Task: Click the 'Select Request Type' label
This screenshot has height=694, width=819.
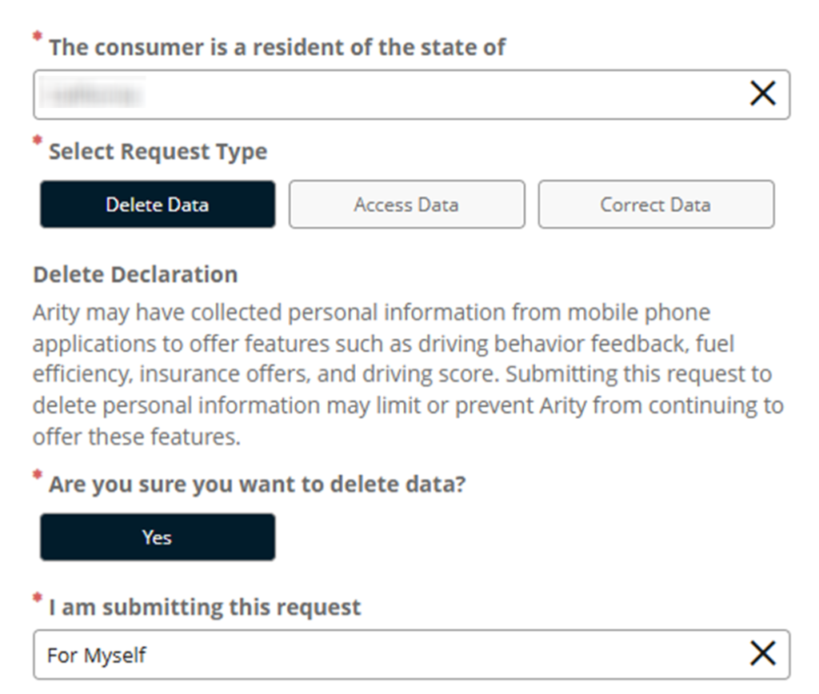Action: [158, 152]
